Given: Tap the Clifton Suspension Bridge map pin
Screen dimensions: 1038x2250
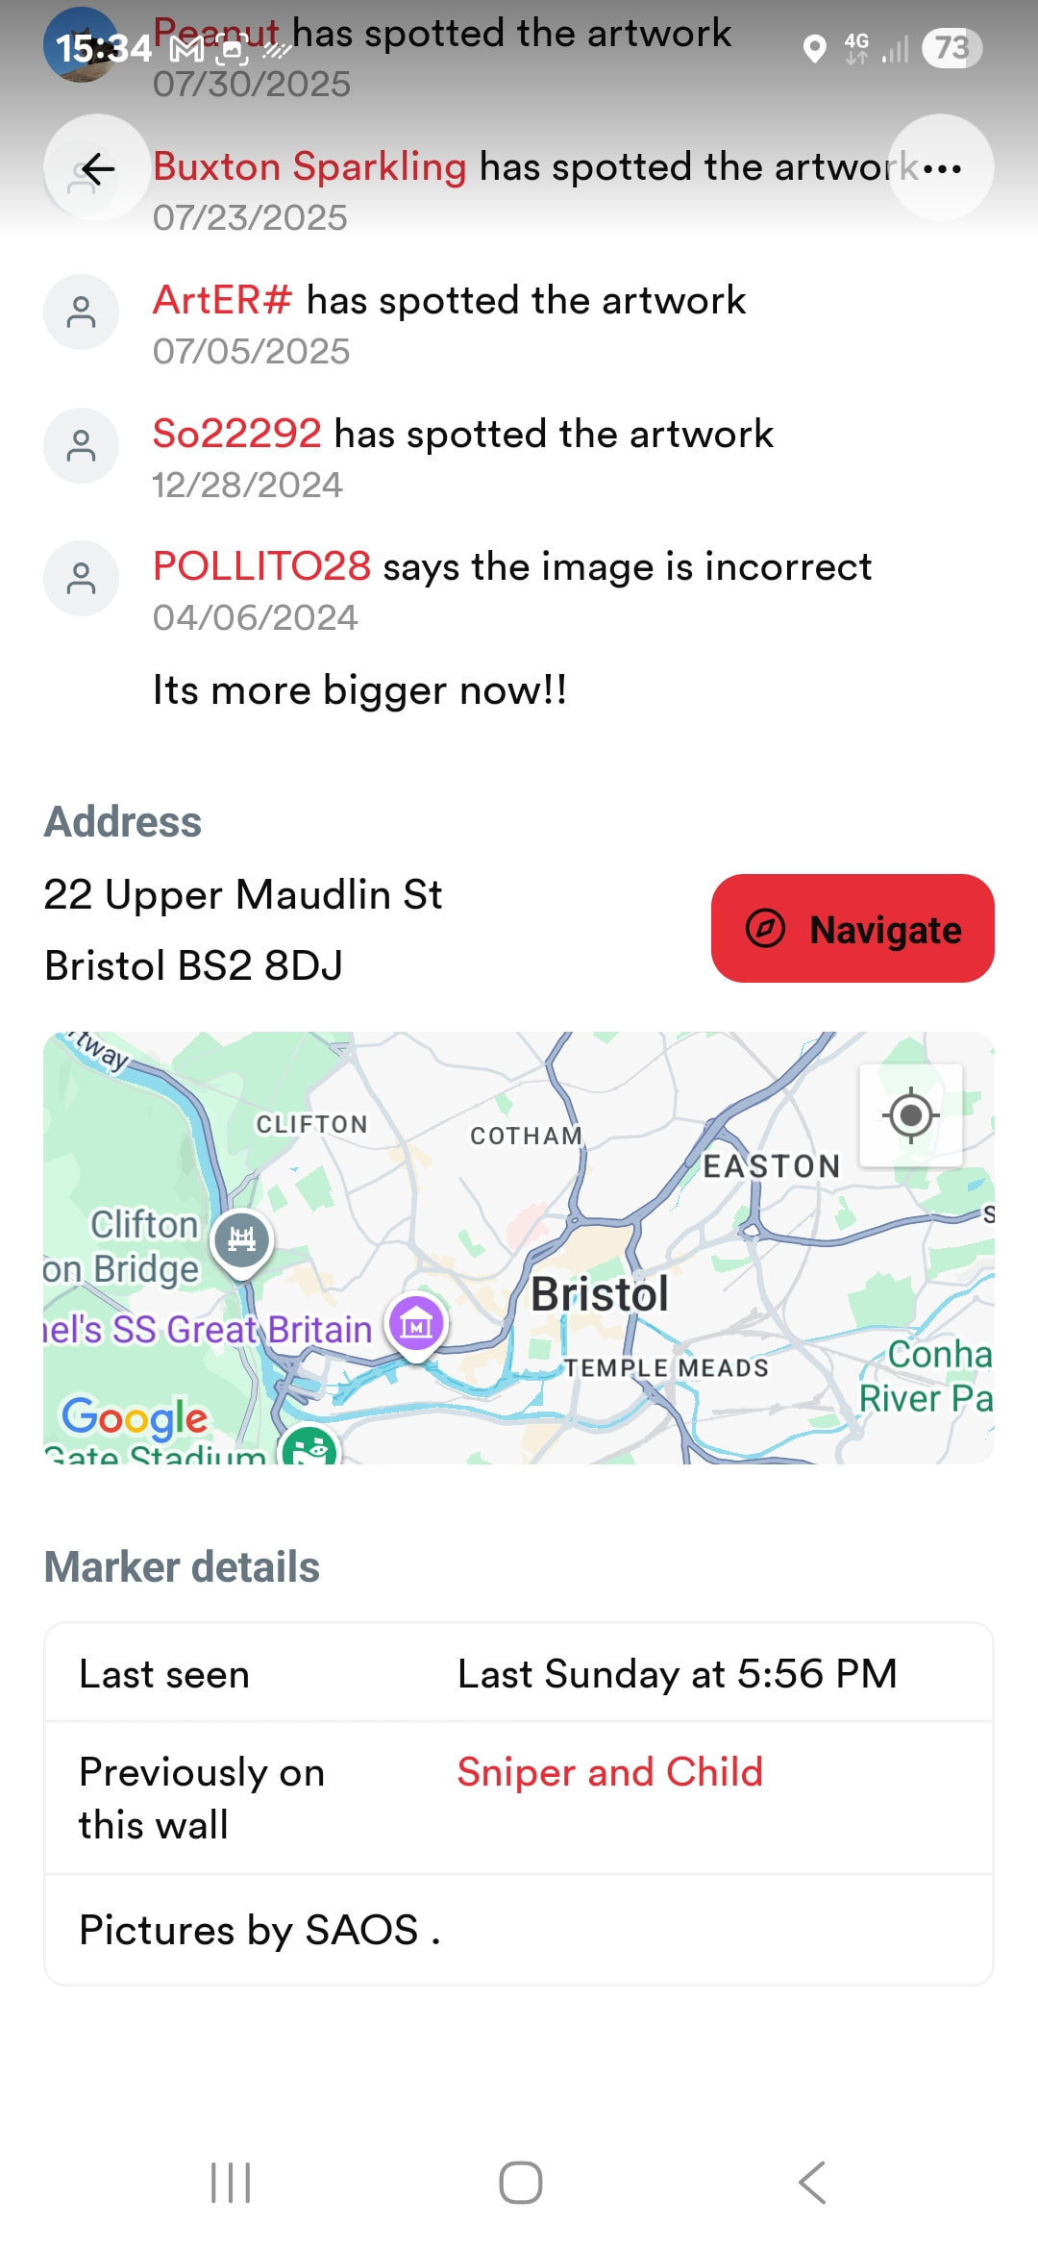Looking at the screenshot, I should [x=242, y=1239].
